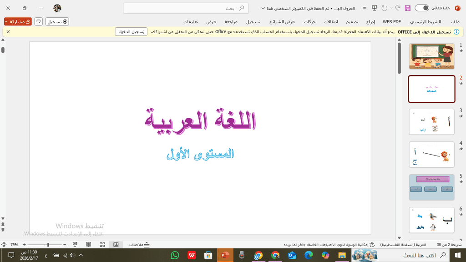Open Outlook from the taskbar
Viewport: 466px width, 262px height.
292,255
